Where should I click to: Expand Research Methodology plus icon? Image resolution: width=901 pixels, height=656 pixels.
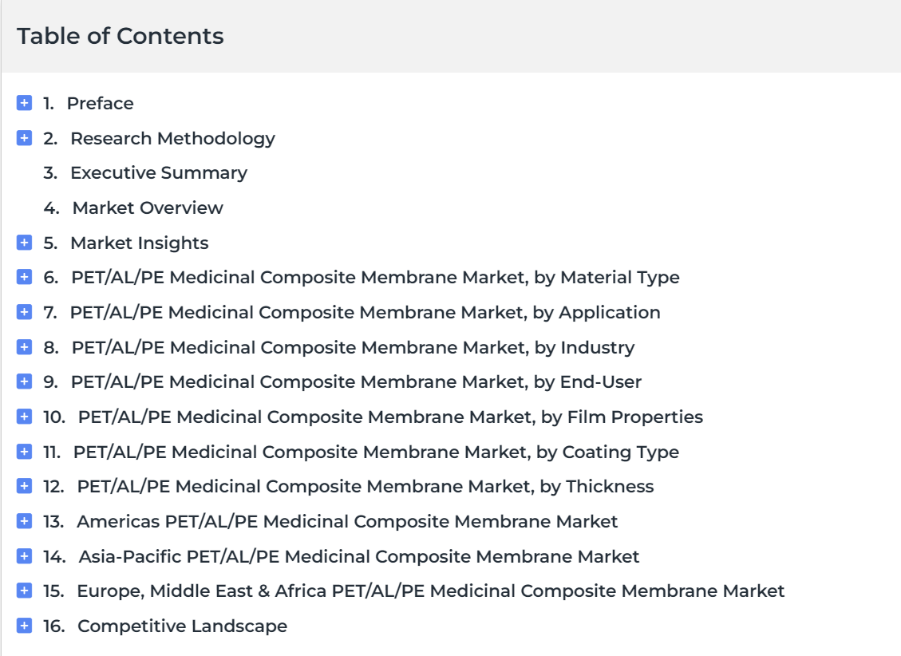coord(24,138)
